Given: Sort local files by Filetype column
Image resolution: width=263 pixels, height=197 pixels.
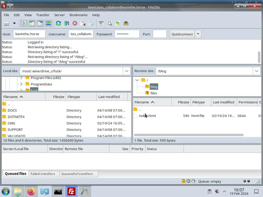Looking at the screenshot, I should tap(81, 97).
